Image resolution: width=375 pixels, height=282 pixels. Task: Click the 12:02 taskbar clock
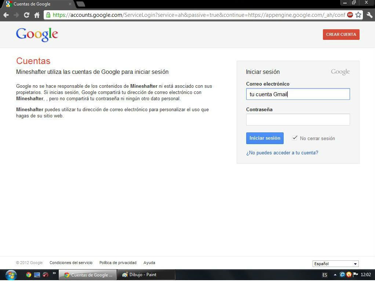coord(366,275)
